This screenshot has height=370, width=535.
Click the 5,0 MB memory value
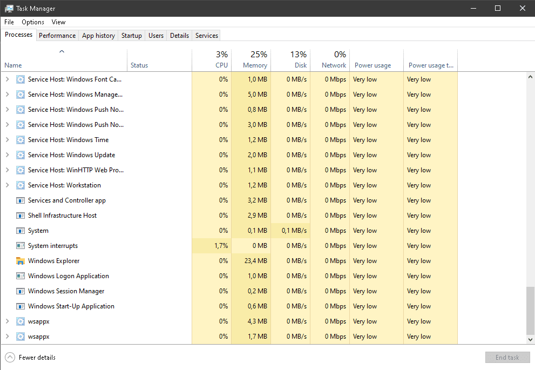pos(258,95)
